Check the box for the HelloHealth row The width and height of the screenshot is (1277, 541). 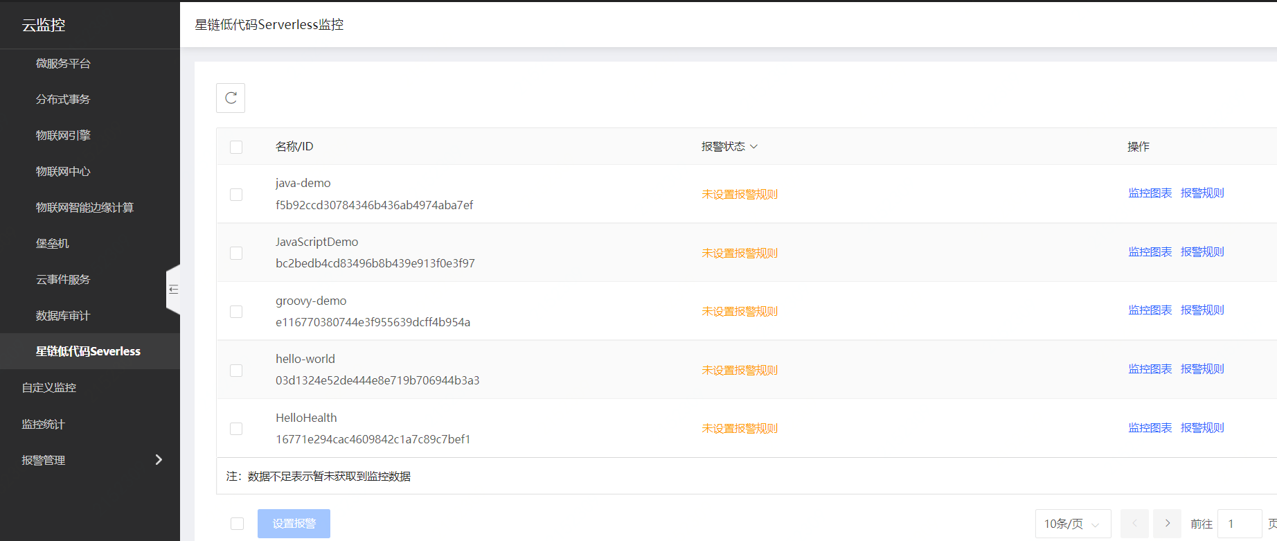point(236,429)
